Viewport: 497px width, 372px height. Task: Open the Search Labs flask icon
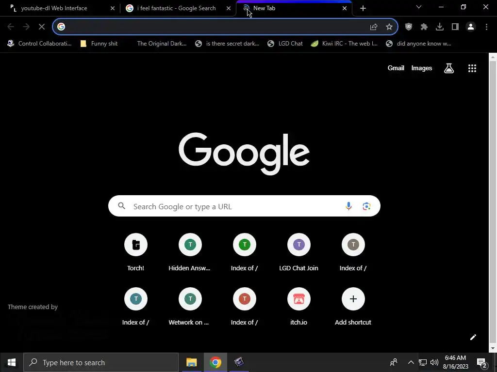pos(449,68)
